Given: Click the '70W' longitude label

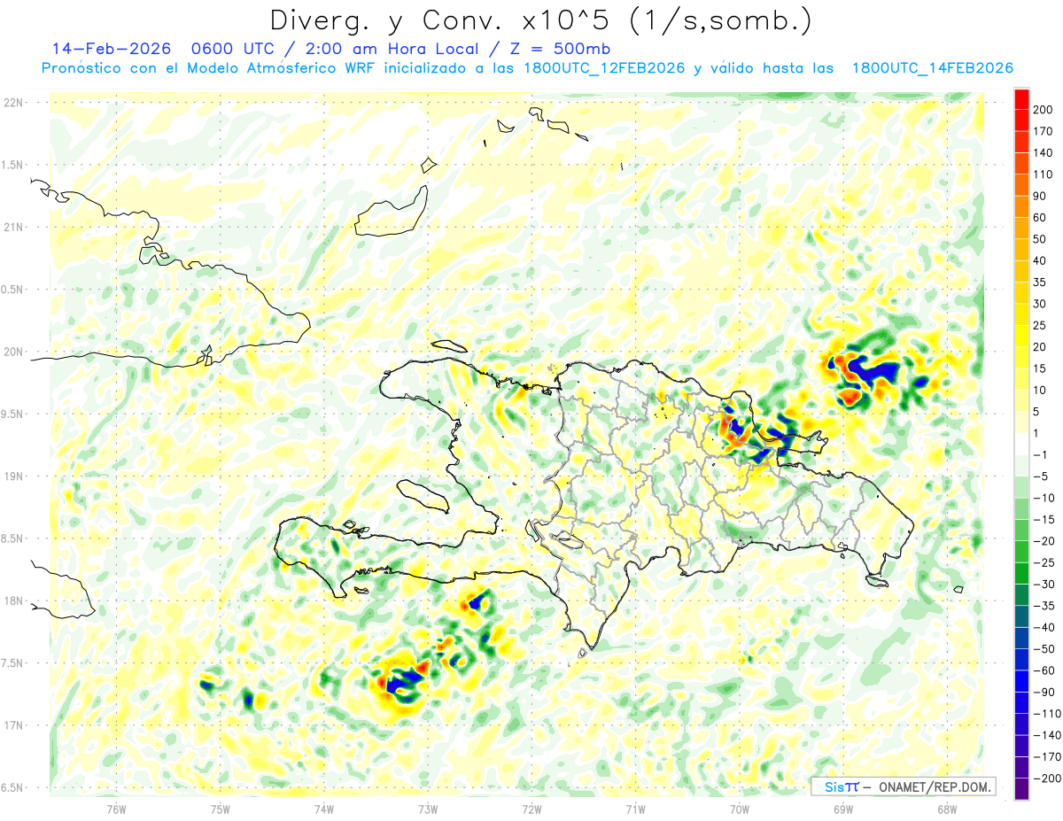Looking at the screenshot, I should click(x=740, y=809).
